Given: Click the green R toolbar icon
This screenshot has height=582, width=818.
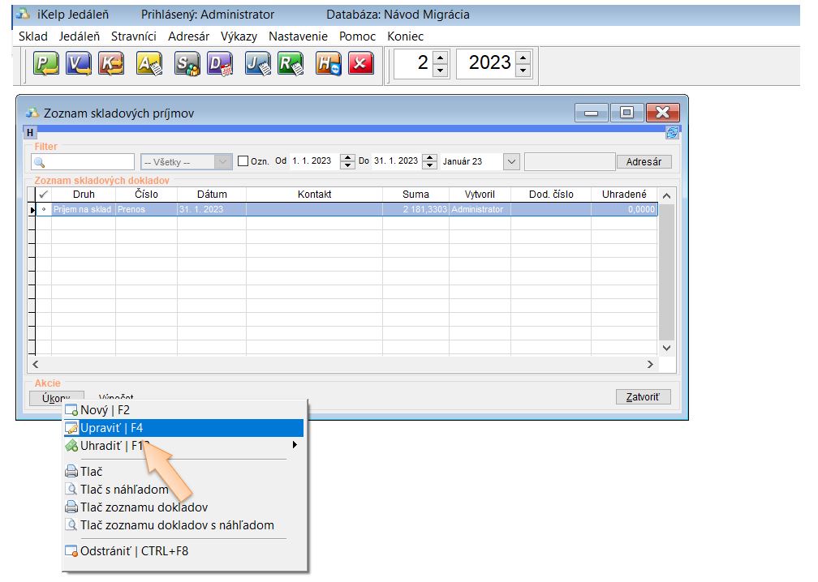Looking at the screenshot, I should click(x=291, y=63).
